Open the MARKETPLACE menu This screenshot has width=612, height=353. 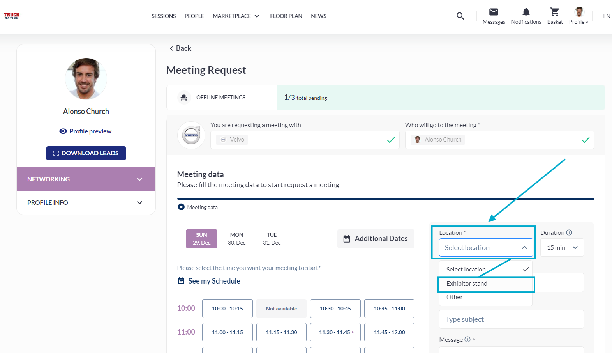click(236, 16)
